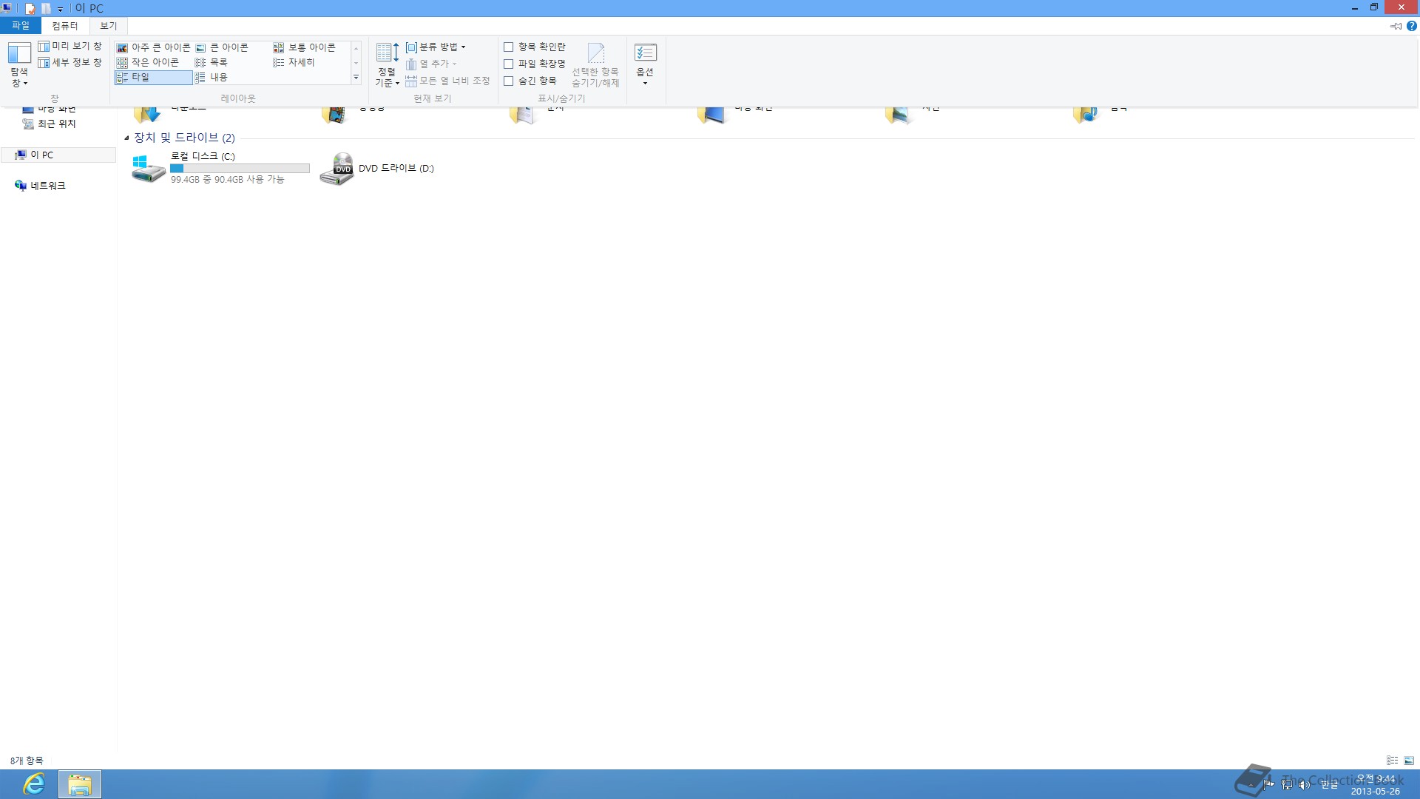Open the network tray icon
This screenshot has width=1420, height=799.
tap(1288, 784)
